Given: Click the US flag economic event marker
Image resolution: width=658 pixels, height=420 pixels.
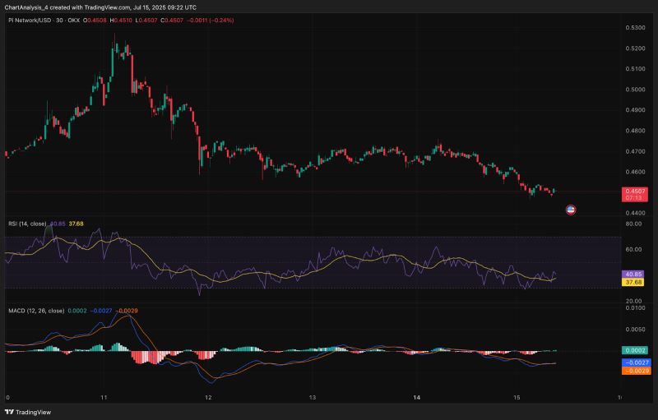Looking at the screenshot, I should point(571,210).
